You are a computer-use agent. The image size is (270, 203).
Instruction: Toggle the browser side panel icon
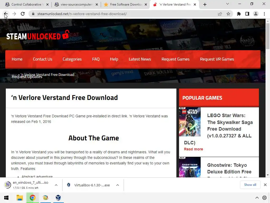(x=247, y=14)
